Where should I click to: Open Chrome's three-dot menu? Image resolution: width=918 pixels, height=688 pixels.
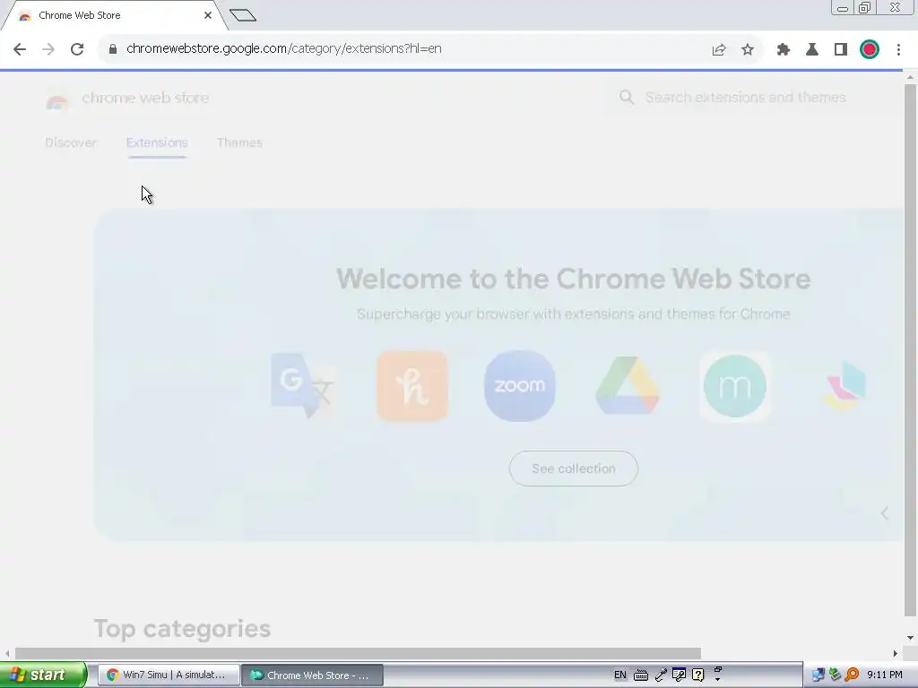tap(898, 49)
